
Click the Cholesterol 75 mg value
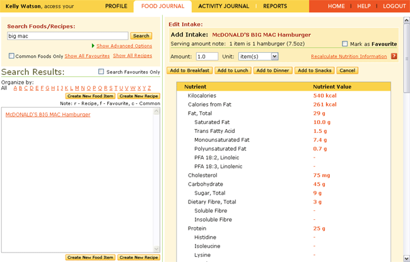(322, 175)
